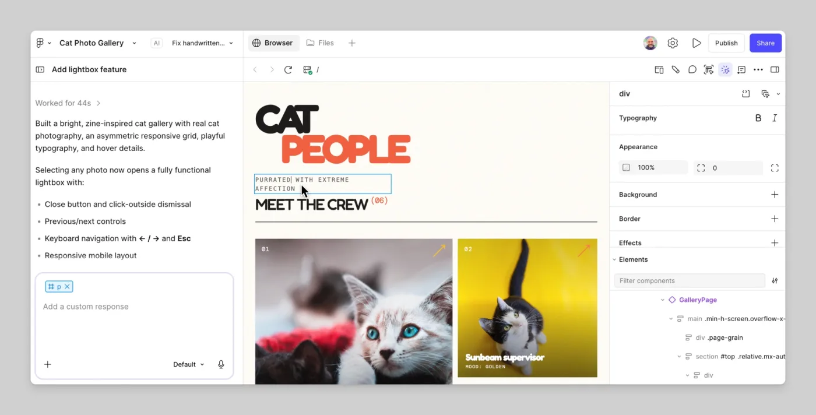
Task: Add a Border with plus
Action: point(775,219)
